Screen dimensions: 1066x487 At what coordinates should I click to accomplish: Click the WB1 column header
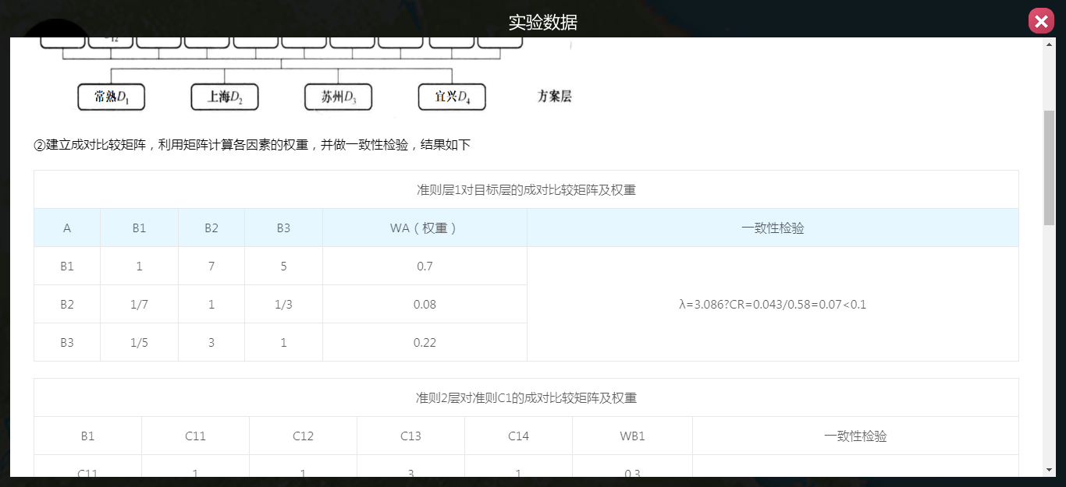(x=632, y=436)
